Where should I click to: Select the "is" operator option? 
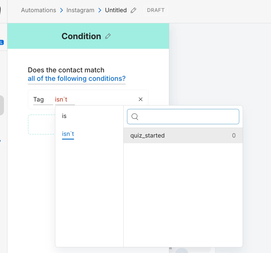[x=64, y=116]
